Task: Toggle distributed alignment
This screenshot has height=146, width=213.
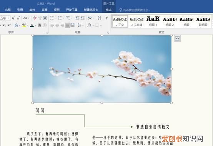Action: click(x=72, y=25)
